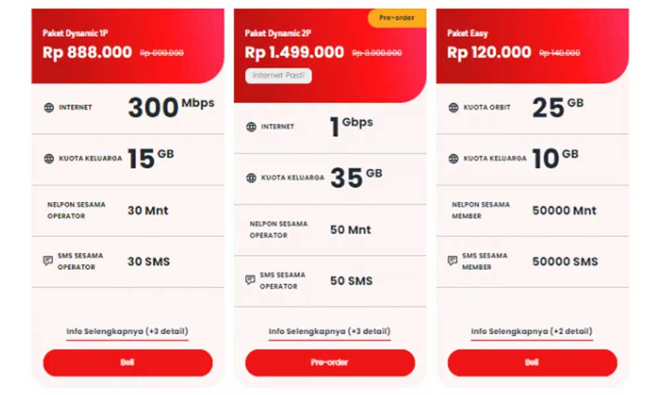This screenshot has height=395, width=659.
Task: Select the Paket Easy title
Action: tap(467, 33)
